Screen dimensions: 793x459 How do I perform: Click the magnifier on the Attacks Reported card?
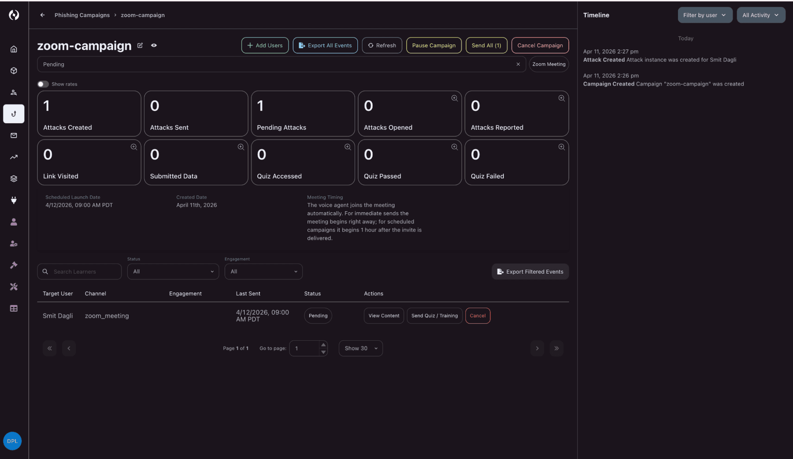(561, 98)
